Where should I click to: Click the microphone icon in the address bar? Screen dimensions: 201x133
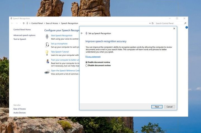(x=27, y=23)
